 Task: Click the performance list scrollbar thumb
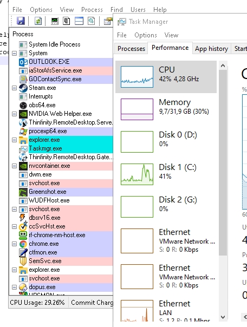[223, 163]
